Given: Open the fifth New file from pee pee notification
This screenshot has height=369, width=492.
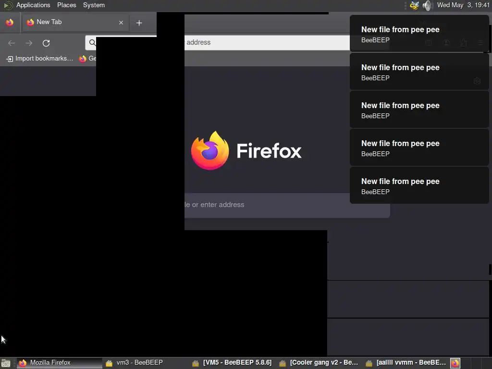Looking at the screenshot, I should (419, 185).
